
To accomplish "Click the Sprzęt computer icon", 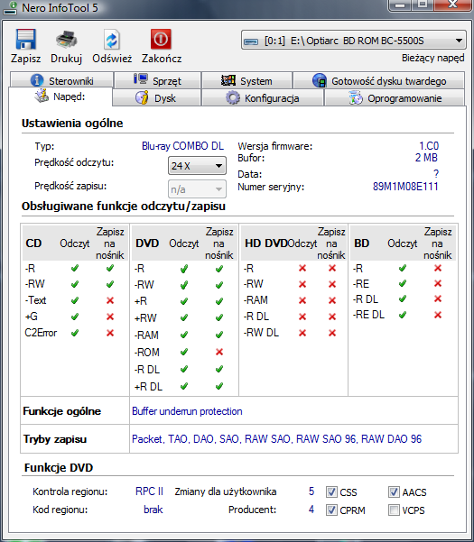I will (141, 79).
